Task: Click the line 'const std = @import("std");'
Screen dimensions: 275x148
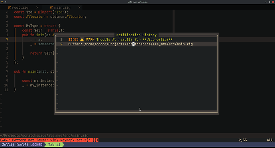Action: [x=41, y=12]
